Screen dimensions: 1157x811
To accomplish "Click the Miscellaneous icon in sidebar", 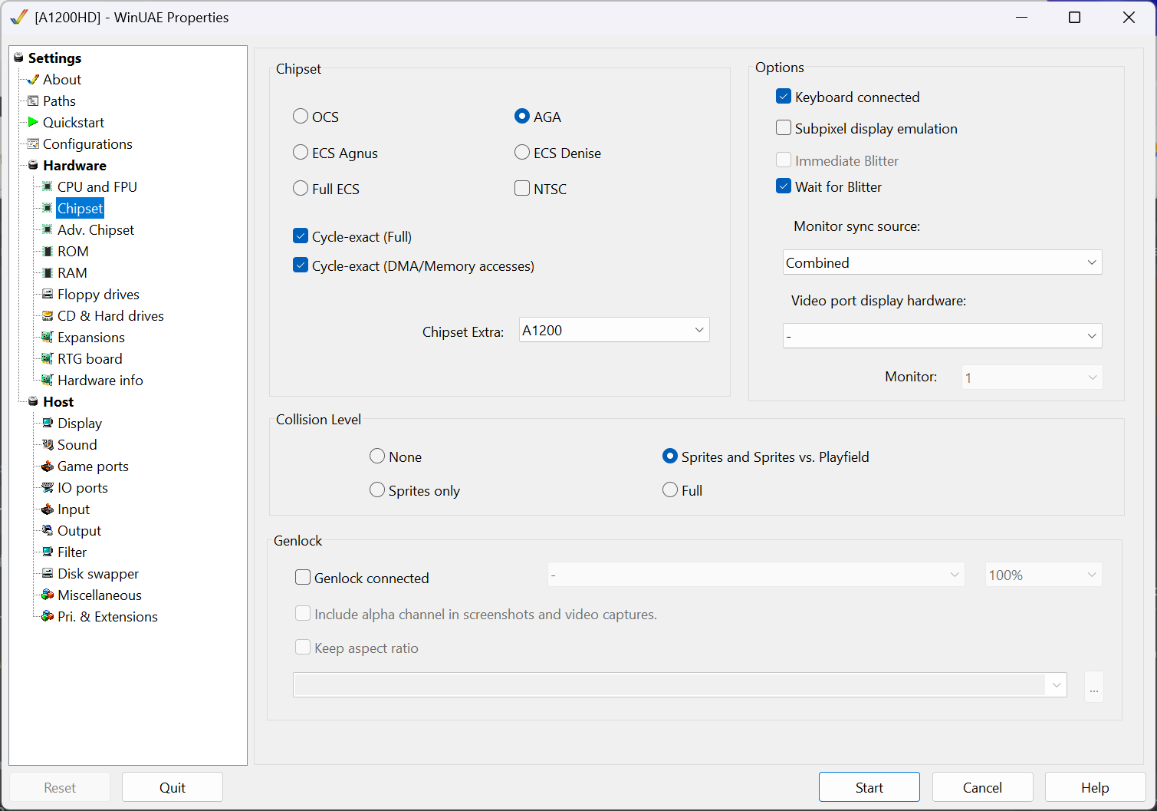I will pos(48,595).
